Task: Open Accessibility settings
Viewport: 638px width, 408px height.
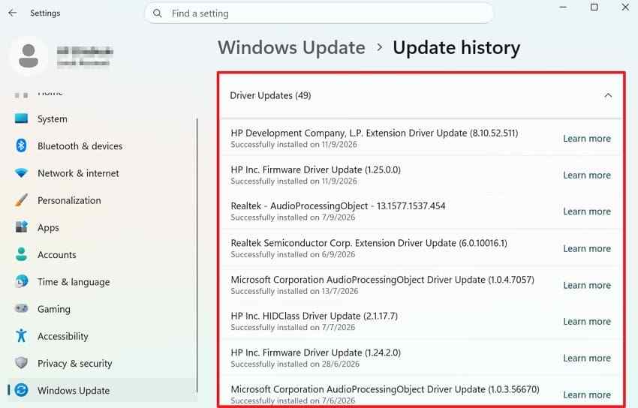Action: point(103,337)
